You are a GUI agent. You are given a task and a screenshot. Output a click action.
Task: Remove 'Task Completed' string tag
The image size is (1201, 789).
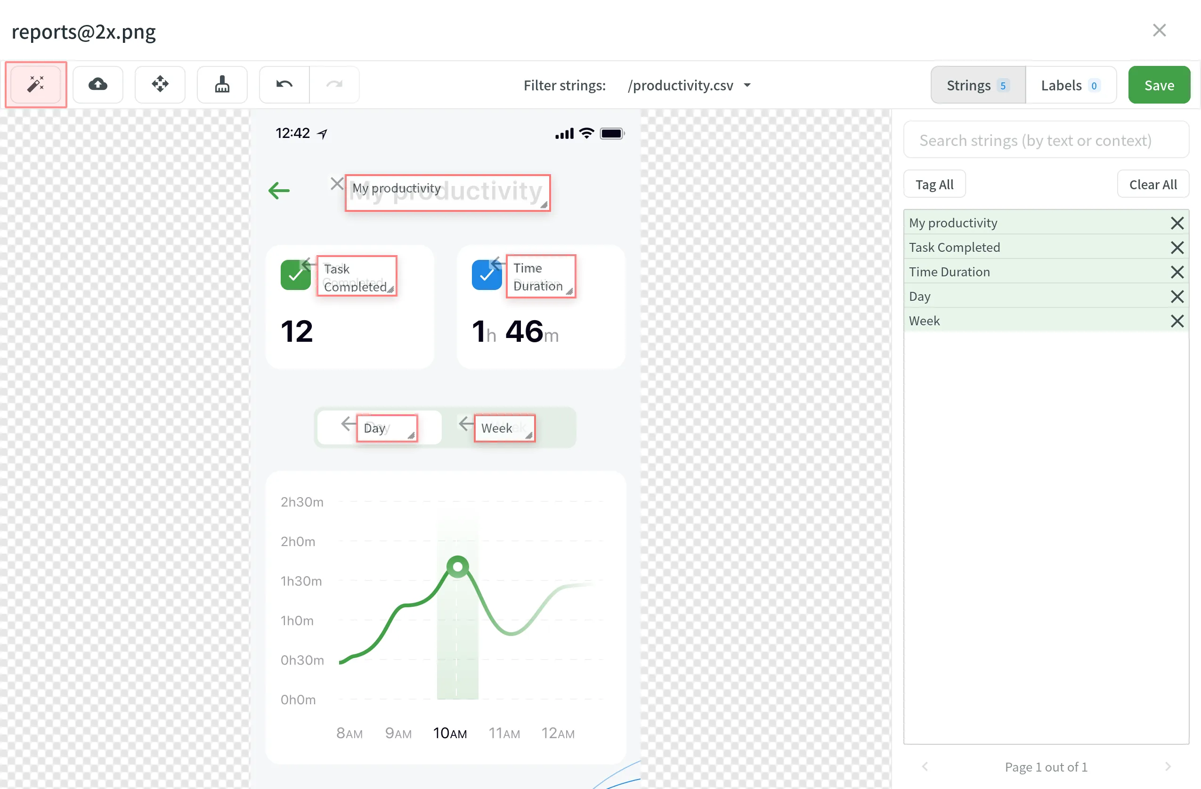tap(1178, 247)
